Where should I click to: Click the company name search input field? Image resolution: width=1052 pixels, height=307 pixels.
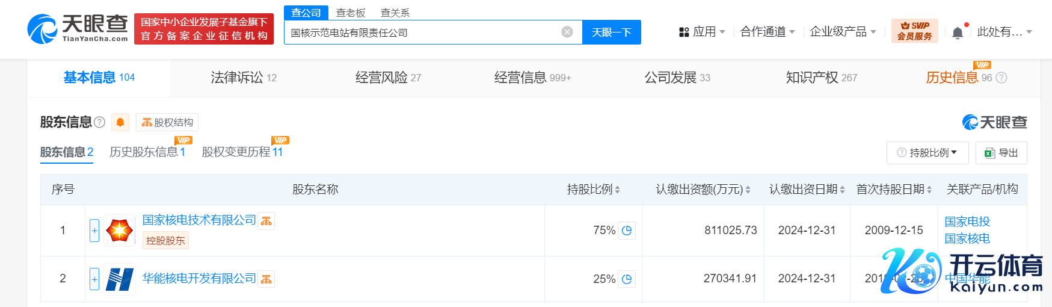[421, 33]
